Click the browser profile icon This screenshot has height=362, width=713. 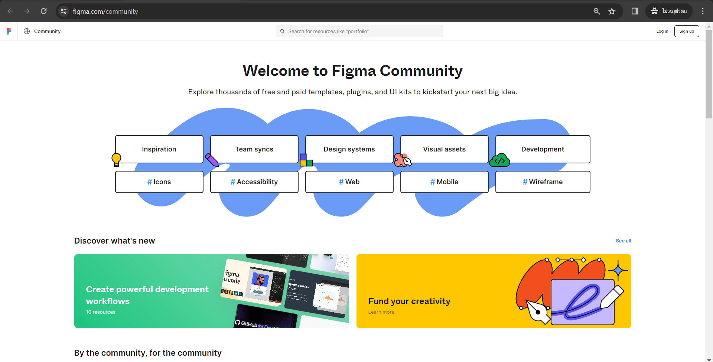pyautogui.click(x=668, y=11)
